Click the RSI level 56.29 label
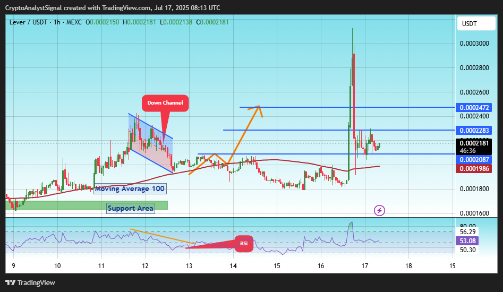This screenshot has width=503, height=292. [467, 231]
